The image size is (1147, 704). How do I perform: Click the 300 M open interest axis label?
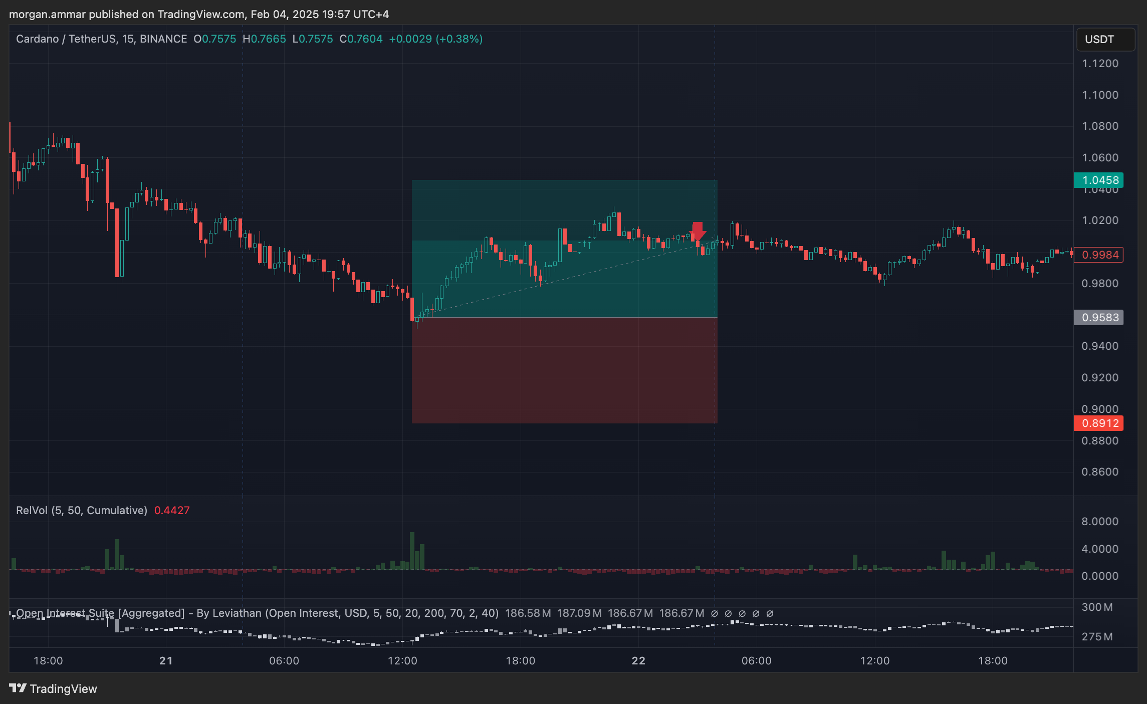[1097, 607]
